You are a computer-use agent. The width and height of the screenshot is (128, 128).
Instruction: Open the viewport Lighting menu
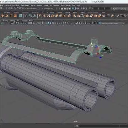12,21
